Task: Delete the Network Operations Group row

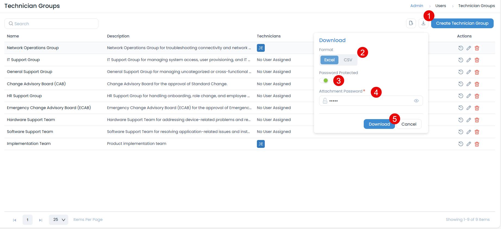Action: (x=477, y=48)
